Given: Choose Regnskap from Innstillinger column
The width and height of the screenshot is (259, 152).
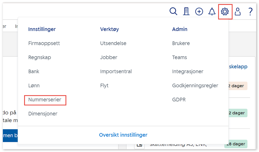Looking at the screenshot, I should coord(40,57).
